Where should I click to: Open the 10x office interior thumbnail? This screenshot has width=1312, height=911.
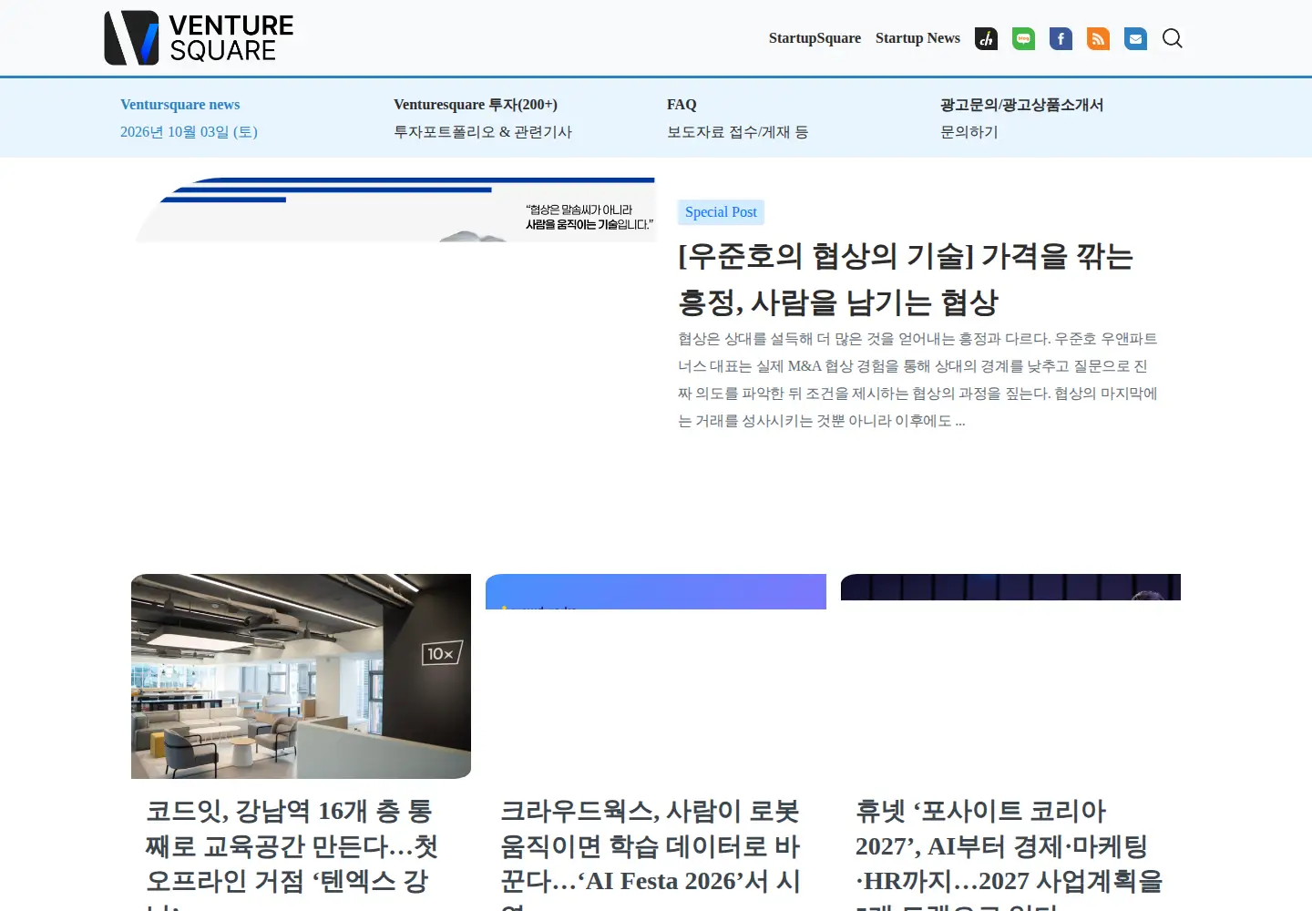[x=301, y=676]
